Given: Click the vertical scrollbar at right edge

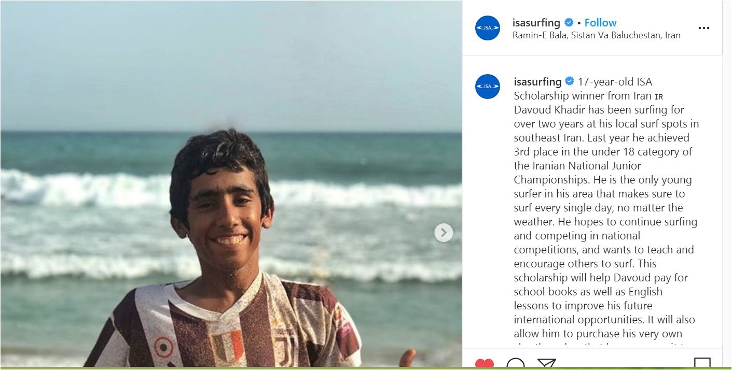Looking at the screenshot, I should pyautogui.click(x=726, y=181).
